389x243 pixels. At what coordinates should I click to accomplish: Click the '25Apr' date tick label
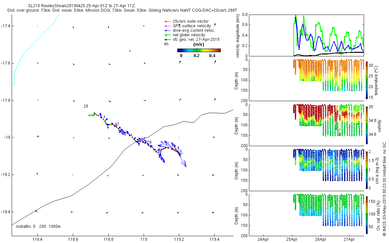click(x=292, y=240)
